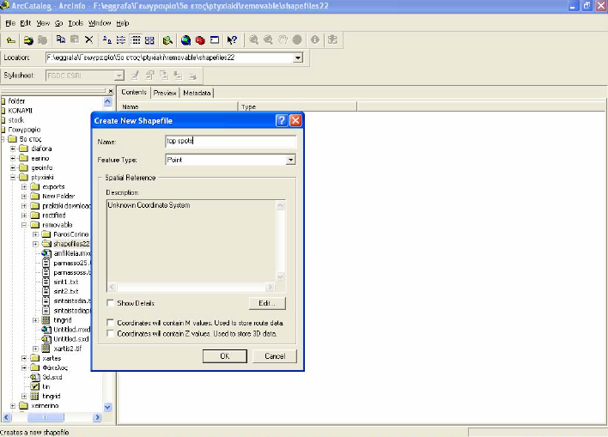This screenshot has width=608, height=437.
Task: Check Coordinates will contain Z values
Action: pyautogui.click(x=111, y=333)
